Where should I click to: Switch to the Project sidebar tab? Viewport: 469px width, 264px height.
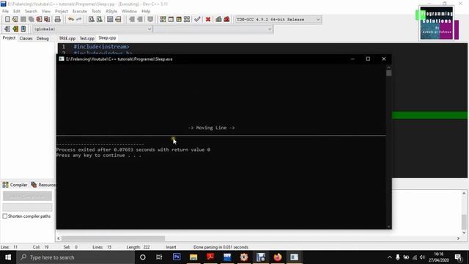pyautogui.click(x=9, y=38)
